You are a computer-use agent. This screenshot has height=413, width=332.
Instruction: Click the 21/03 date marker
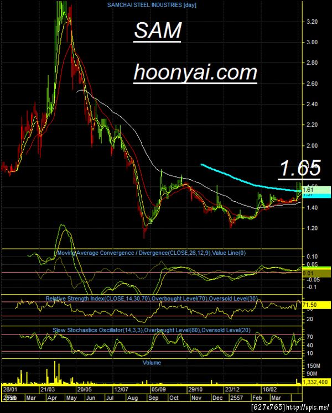(47, 389)
